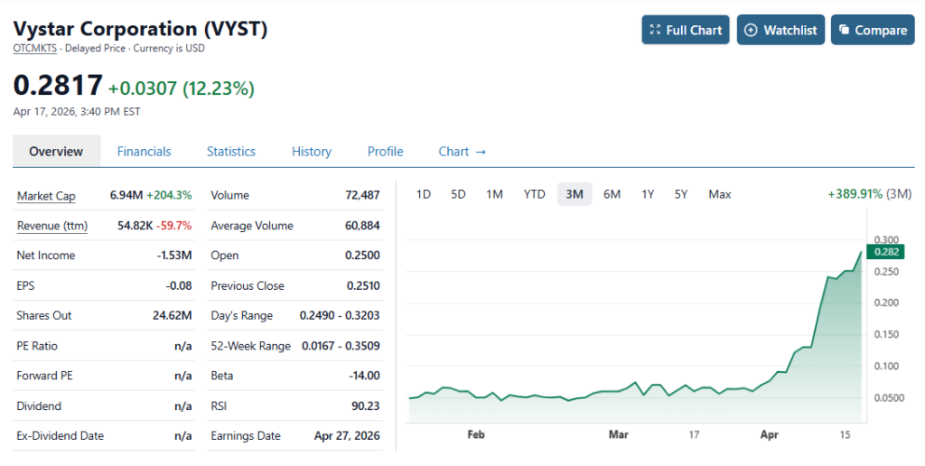This screenshot has width=925, height=466.
Task: Click the Compare button
Action: 872,30
